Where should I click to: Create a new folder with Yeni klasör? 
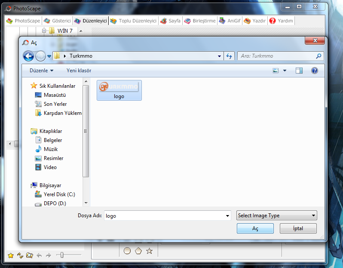[79, 71]
